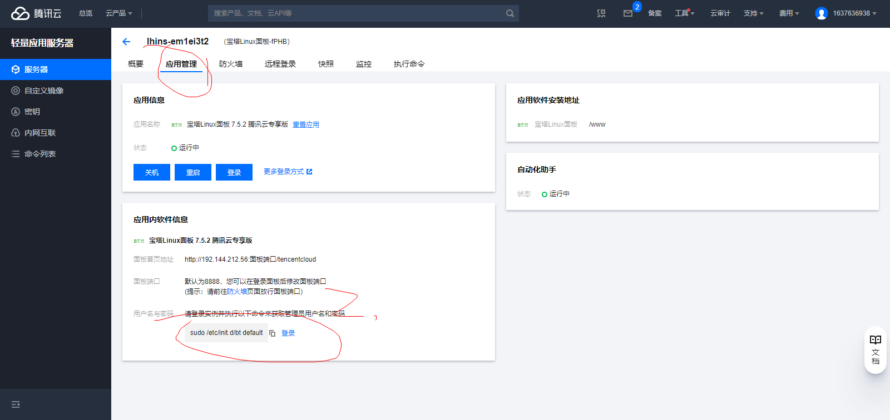
Task: Click the notification badge showing 2
Action: pos(637,7)
